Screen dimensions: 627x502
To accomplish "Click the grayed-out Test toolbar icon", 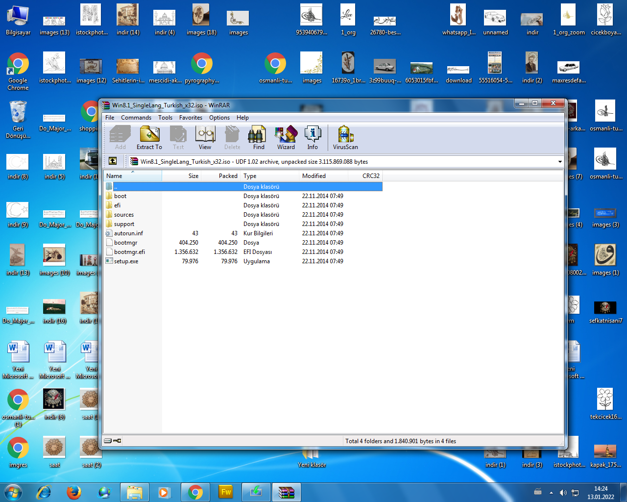I will click(178, 138).
